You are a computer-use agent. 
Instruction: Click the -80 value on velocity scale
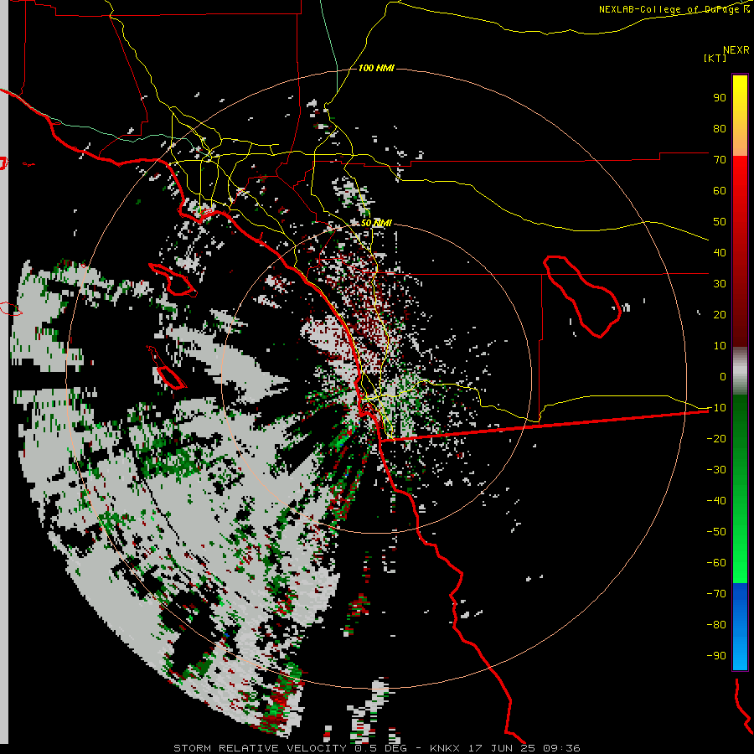pyautogui.click(x=716, y=625)
